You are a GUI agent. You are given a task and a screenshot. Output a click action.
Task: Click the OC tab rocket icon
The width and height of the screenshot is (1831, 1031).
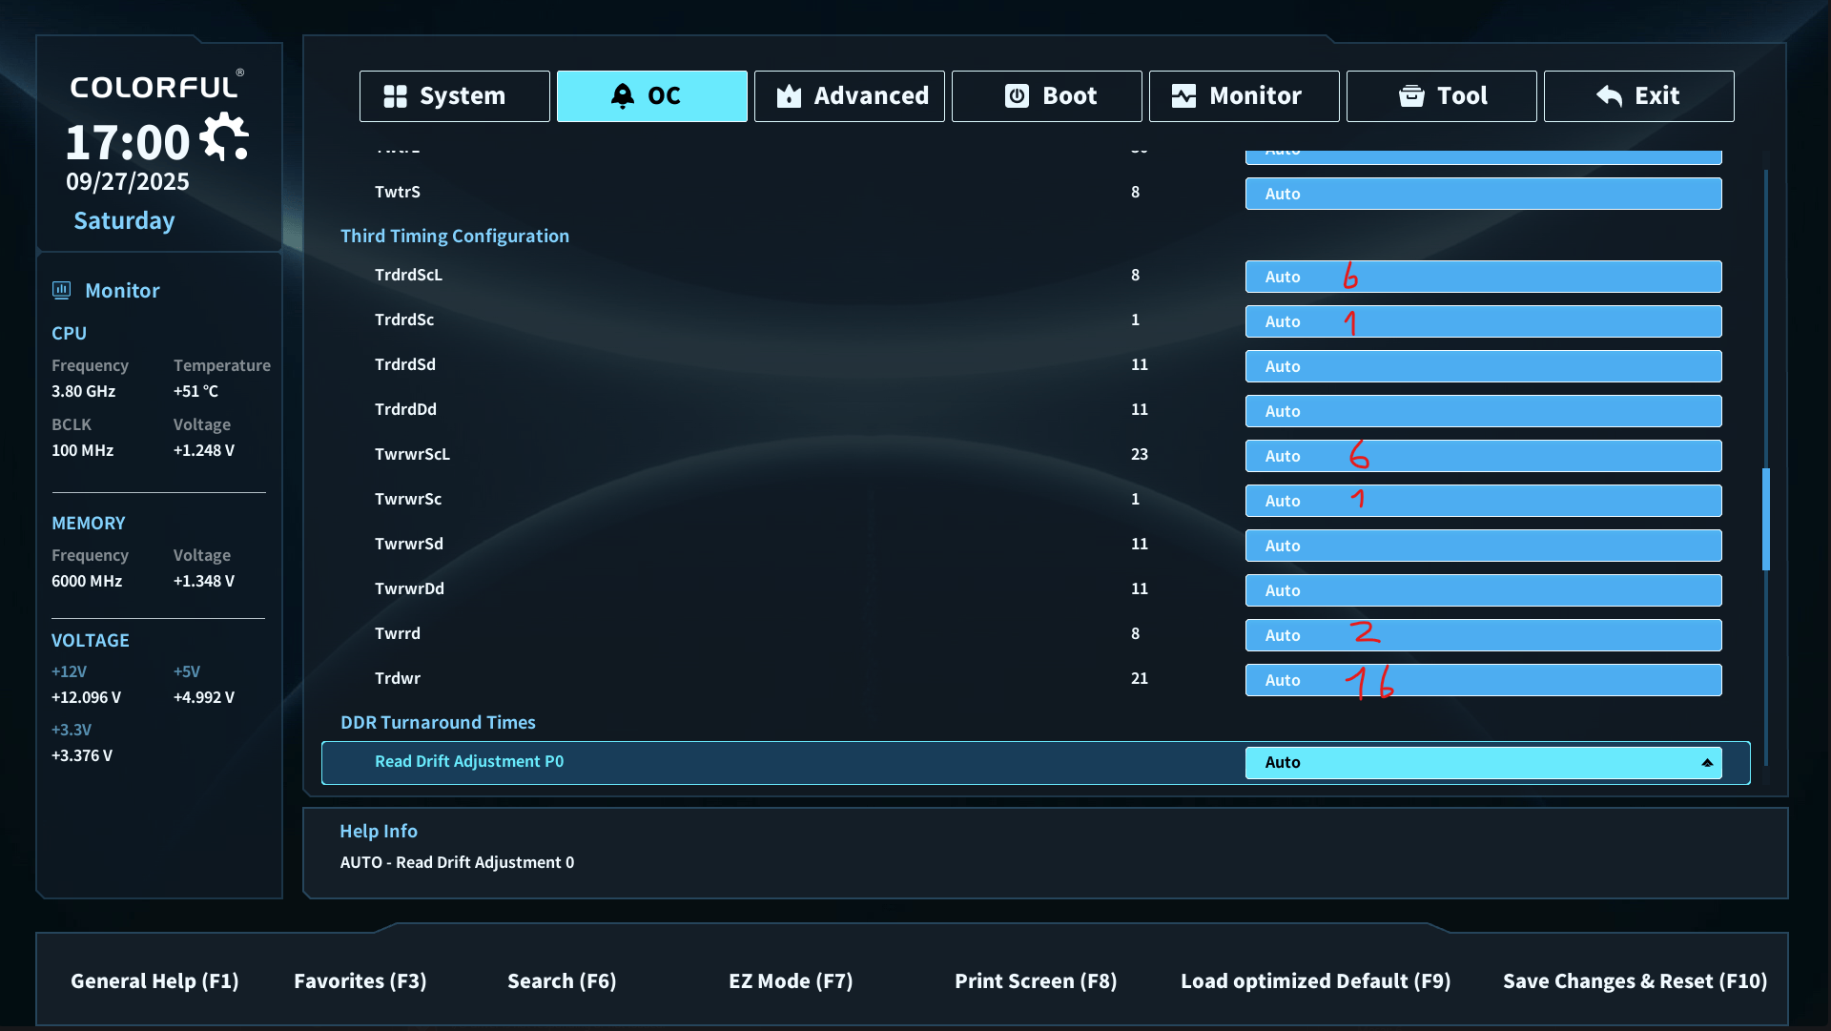pos(623,96)
